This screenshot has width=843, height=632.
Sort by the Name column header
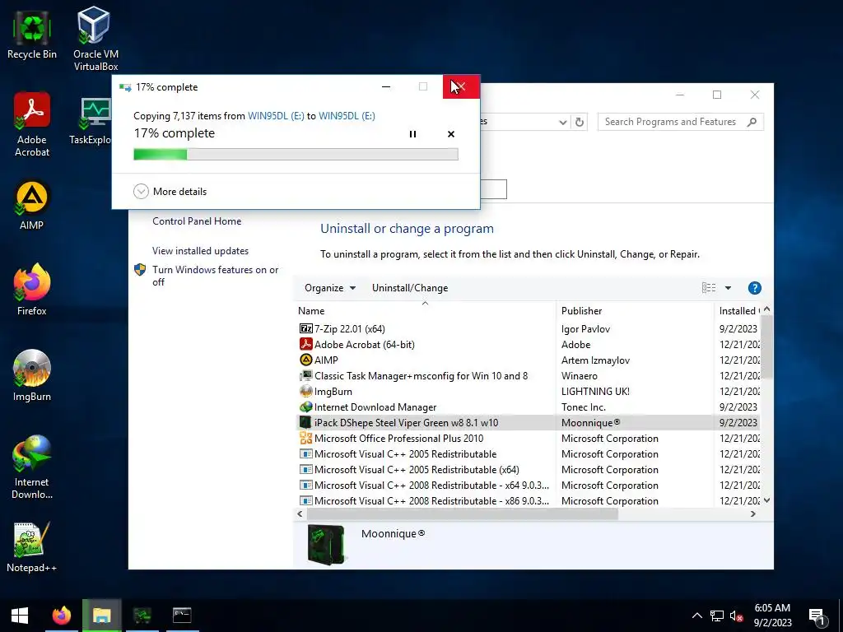[425, 310]
